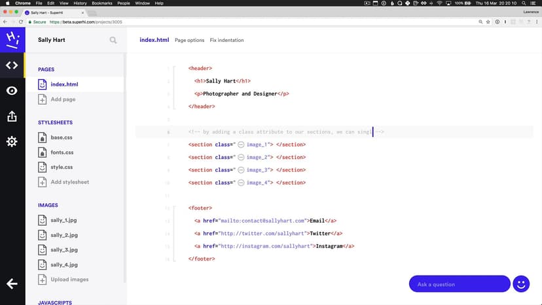Open project settings gear icon
This screenshot has width=542, height=305.
pyautogui.click(x=12, y=141)
